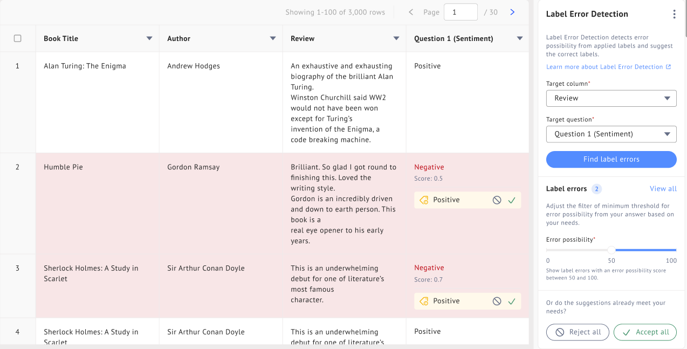This screenshot has height=349, width=687.
Task: Click the previous page arrow
Action: coord(410,12)
